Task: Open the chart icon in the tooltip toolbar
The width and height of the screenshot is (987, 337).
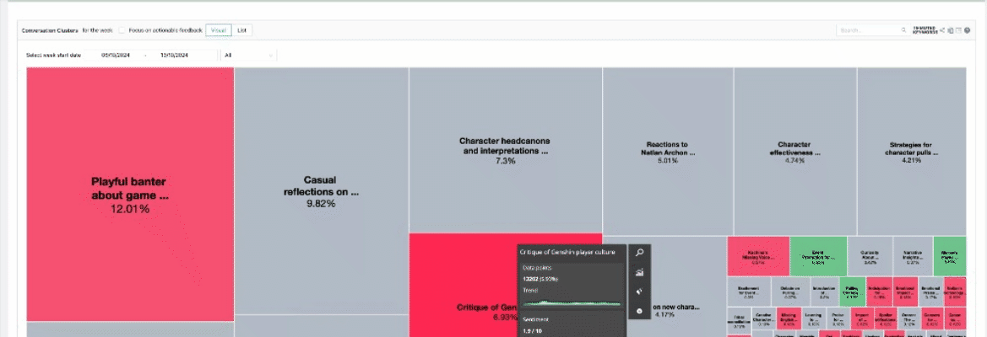Action: (639, 272)
